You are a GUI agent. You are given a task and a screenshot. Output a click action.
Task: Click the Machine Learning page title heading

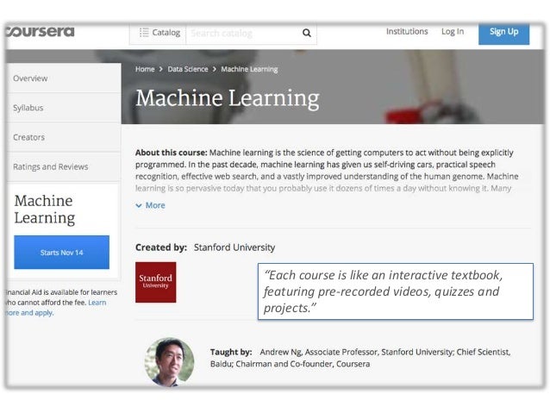click(x=228, y=98)
